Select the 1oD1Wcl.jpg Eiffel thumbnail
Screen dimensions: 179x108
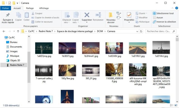[x=161, y=47]
